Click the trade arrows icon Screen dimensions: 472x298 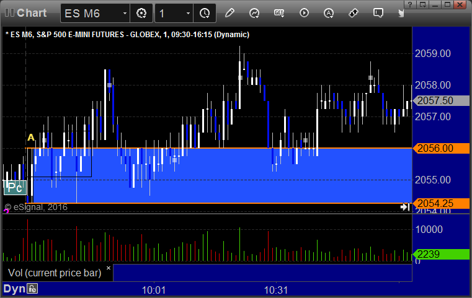[354, 13]
